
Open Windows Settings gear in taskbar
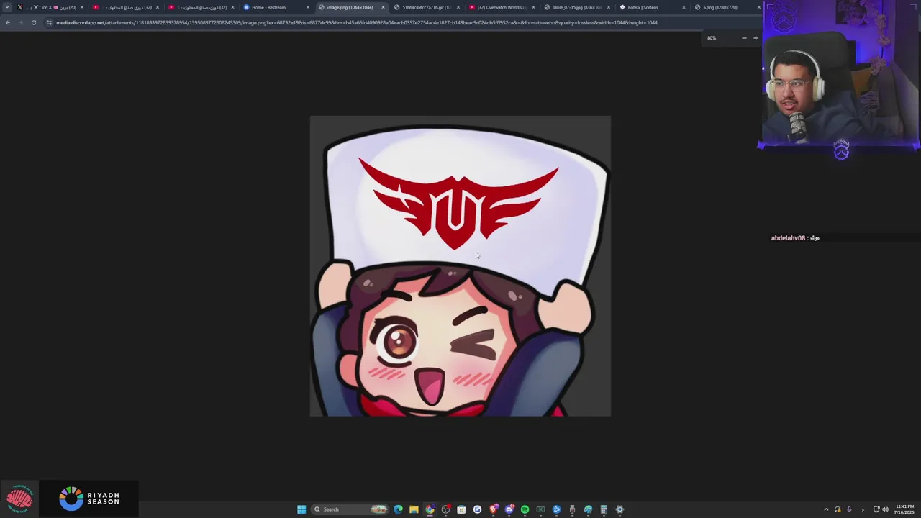[x=620, y=509]
